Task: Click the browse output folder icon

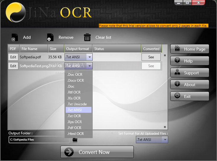Action: pyautogui.click(x=75, y=140)
